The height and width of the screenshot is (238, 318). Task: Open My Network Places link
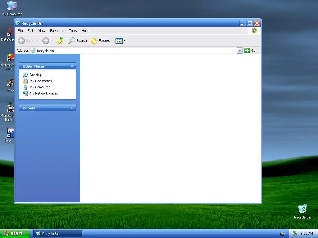pos(44,93)
